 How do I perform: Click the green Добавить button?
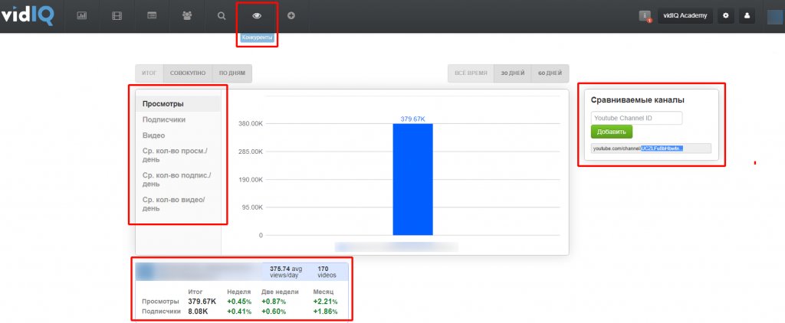point(611,132)
